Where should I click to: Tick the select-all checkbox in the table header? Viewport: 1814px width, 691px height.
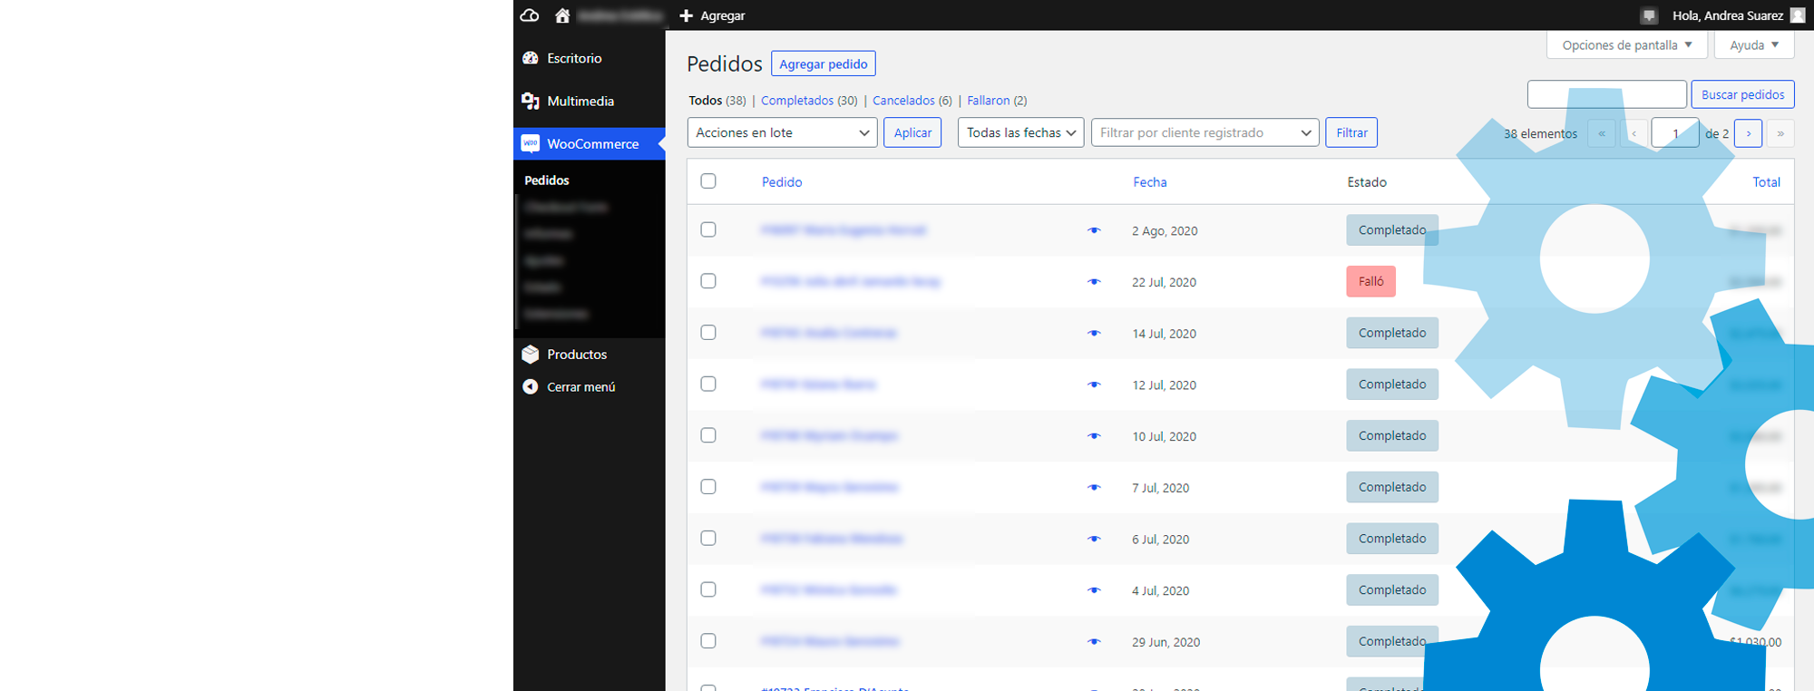click(708, 181)
